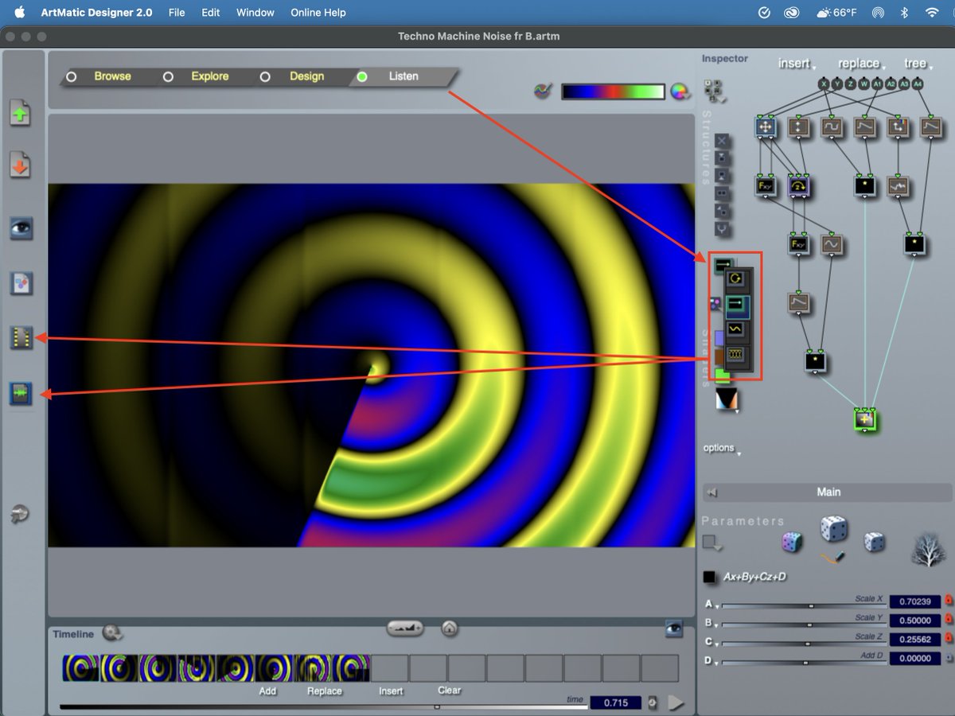
Task: Click the fork-shaped structure icon
Action: (722, 228)
